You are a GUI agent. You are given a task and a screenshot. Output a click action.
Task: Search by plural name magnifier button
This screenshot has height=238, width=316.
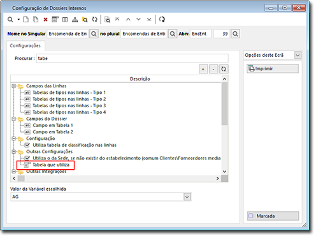coord(173,34)
